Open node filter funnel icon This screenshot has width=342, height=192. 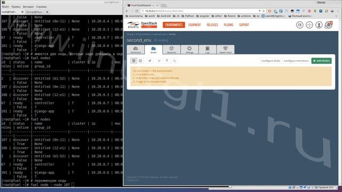(167, 61)
